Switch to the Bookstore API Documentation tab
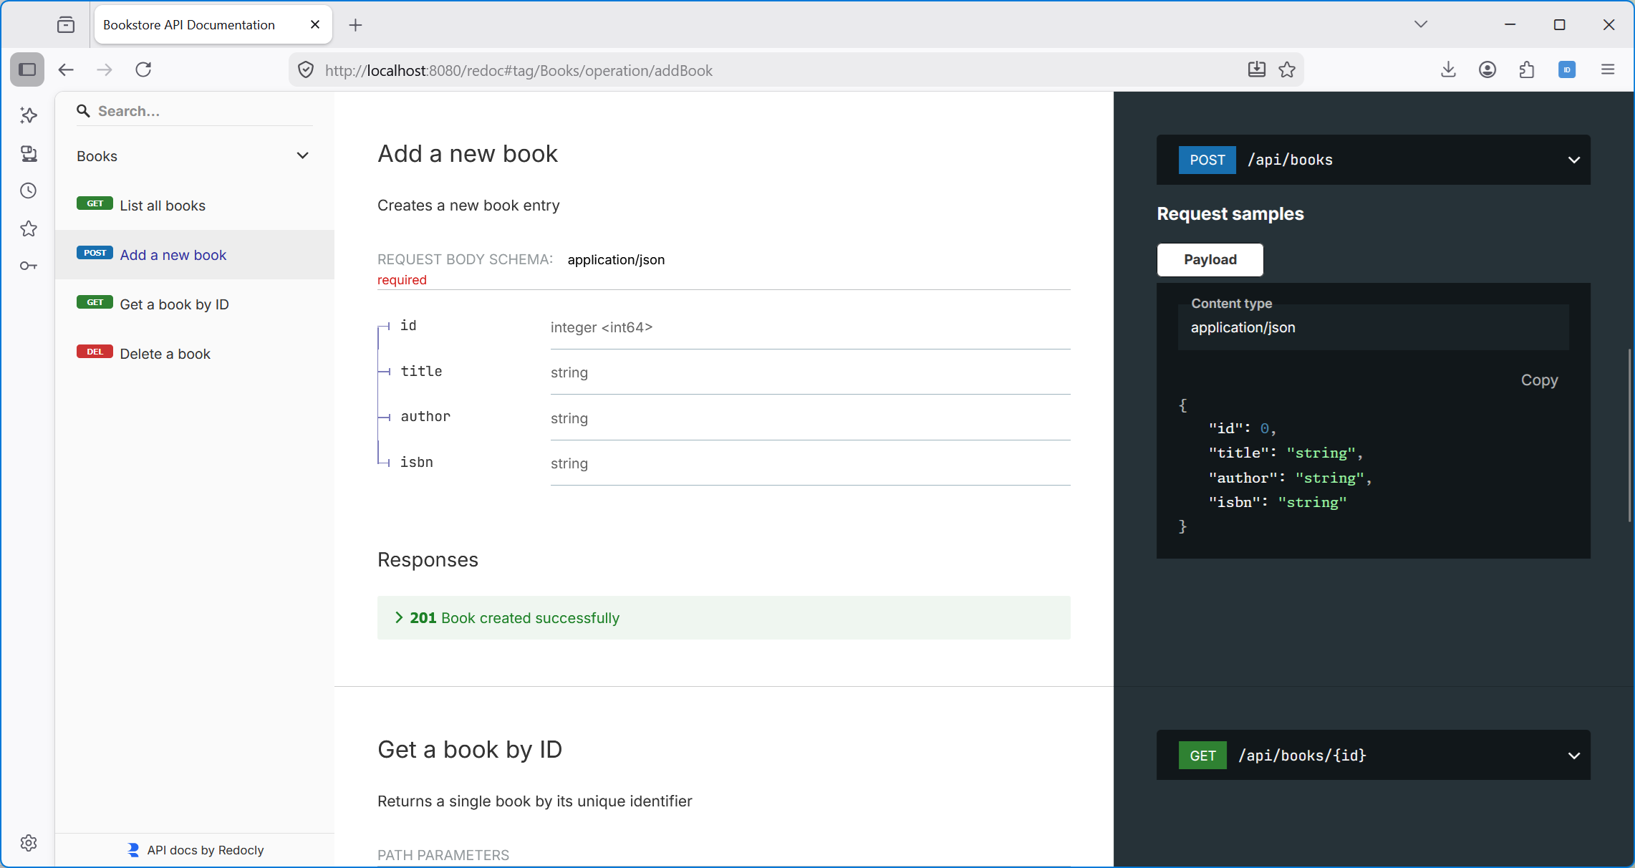Image resolution: width=1635 pixels, height=868 pixels. pos(189,24)
